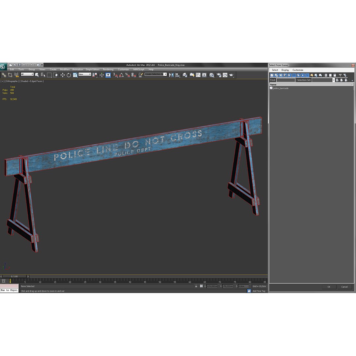Image resolution: width=356 pixels, height=356 pixels.
Task: Toggle Display Geometry filter in Select From Scene
Action: pyautogui.click(x=272, y=75)
